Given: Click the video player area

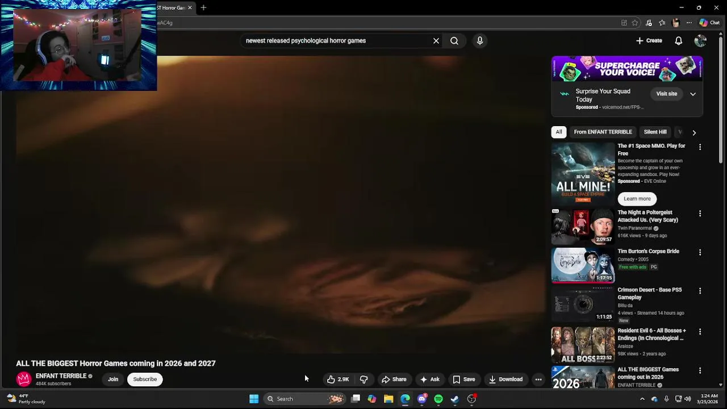Looking at the screenshot, I should tap(281, 204).
